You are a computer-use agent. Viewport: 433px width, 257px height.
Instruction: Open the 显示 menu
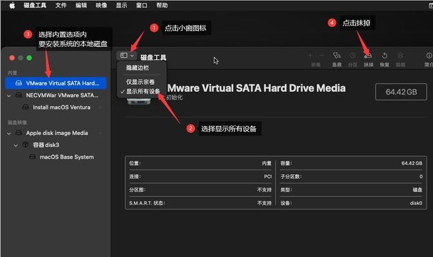pos(122,5)
